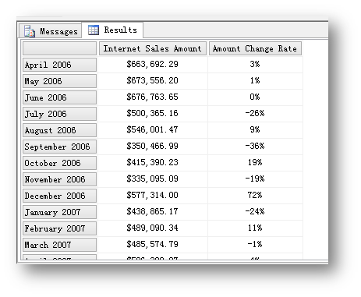
Task: Select the February 2007 row header
Action: point(59,228)
